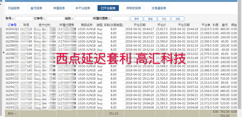Select the first row order 16300263
The height and width of the screenshot is (117, 242).
point(121,29)
